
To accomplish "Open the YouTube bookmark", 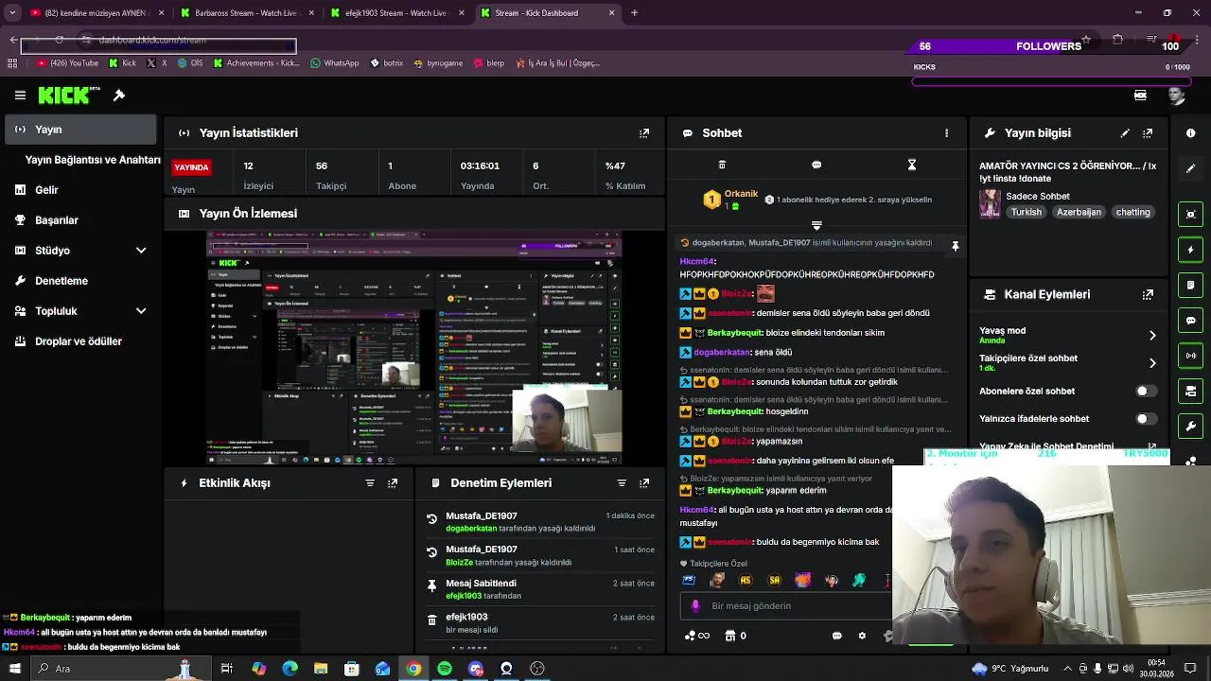I will coord(67,63).
